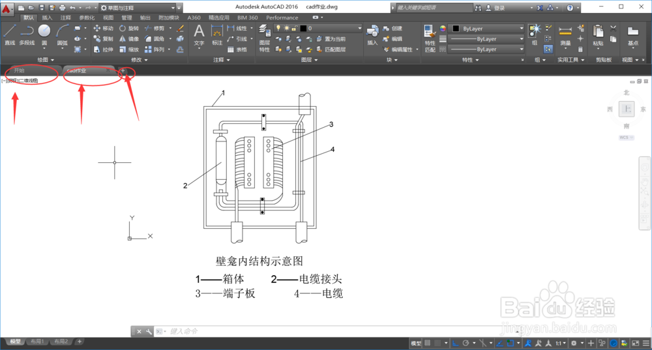Expand the 实用工具 (Utilities) panel
652x350 pixels.
pyautogui.click(x=571, y=60)
